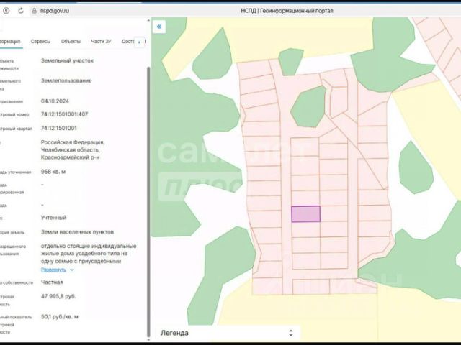Select the Землепользование value

point(66,80)
